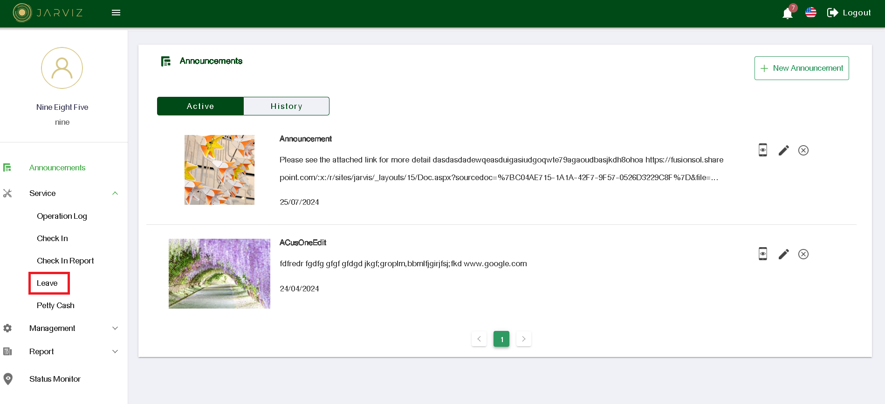Switch to the History tab
The height and width of the screenshot is (404, 885).
[286, 106]
